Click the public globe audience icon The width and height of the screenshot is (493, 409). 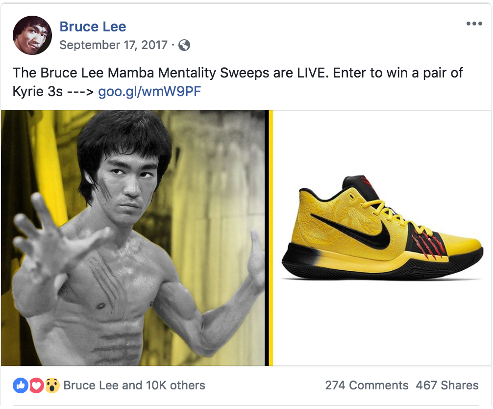click(184, 45)
